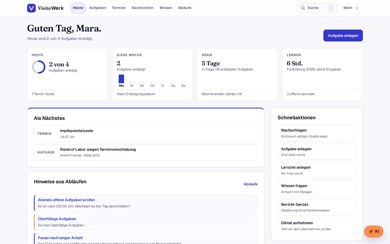
Task: Click the Wissen fragen quick action
Action: point(317,189)
